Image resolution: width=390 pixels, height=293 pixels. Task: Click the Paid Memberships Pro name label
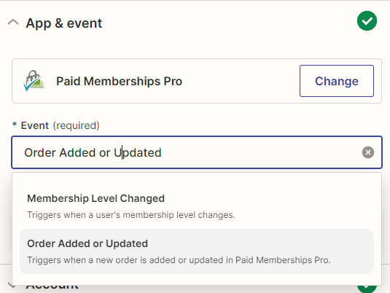[x=119, y=81]
